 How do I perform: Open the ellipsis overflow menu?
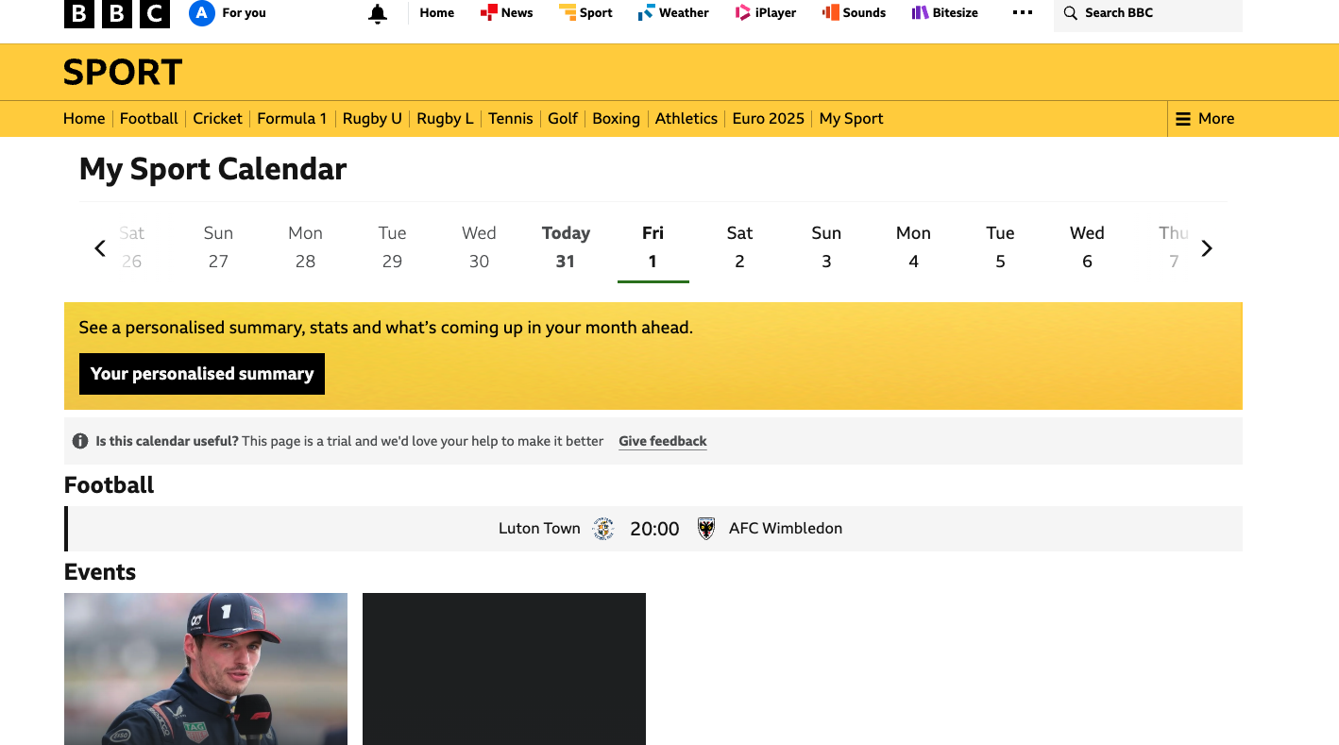[x=1023, y=12]
